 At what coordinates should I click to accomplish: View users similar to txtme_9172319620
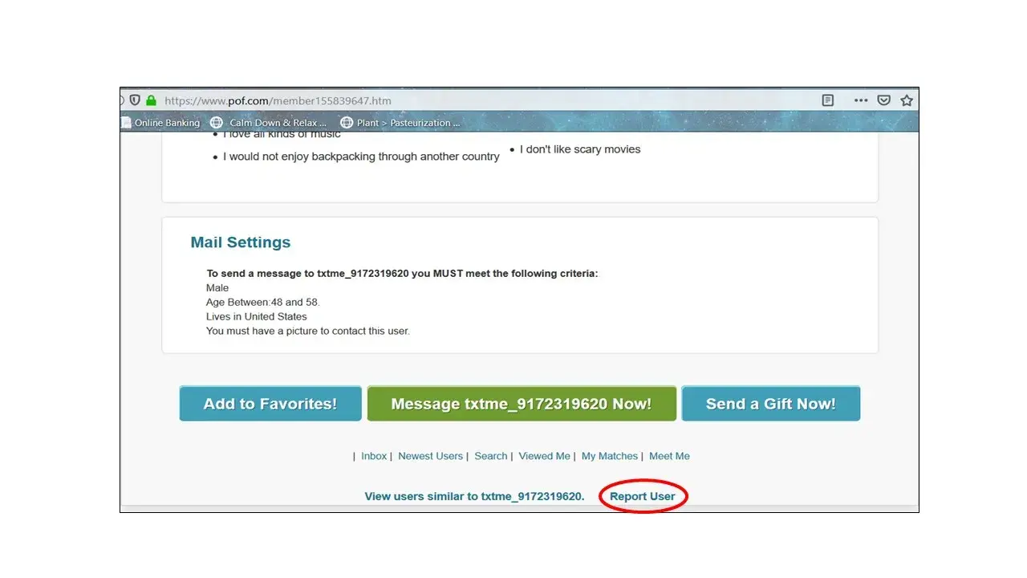coord(474,496)
